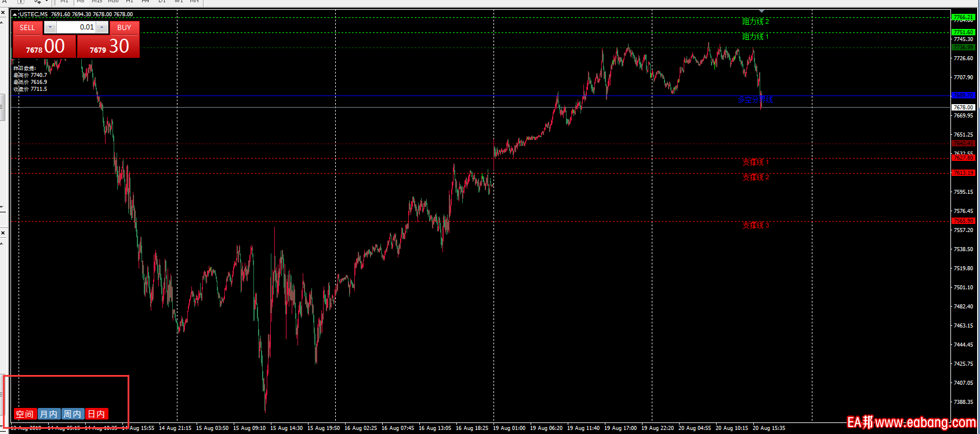Toggle the 周内 indicator button
Screen dimensions: 980x434
[72, 414]
